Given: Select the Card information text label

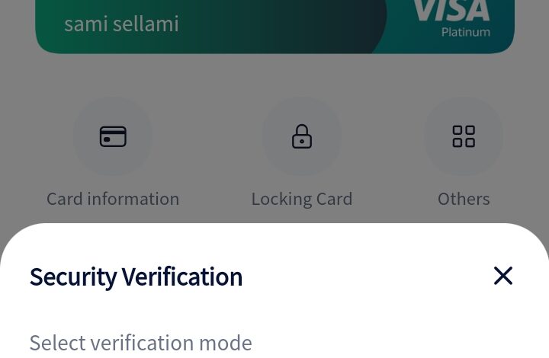Looking at the screenshot, I should (x=113, y=199).
